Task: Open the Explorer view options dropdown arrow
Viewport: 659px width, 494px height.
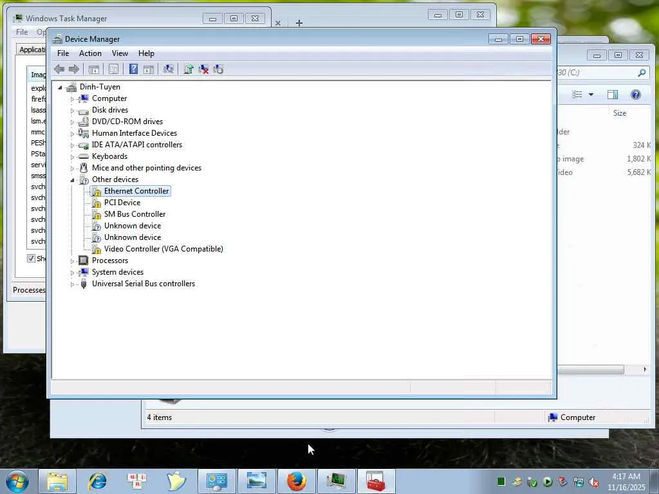Action: 591,95
